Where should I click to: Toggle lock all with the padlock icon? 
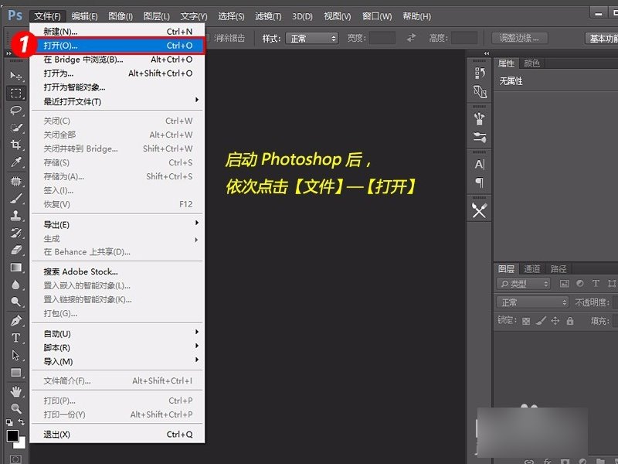tap(569, 322)
